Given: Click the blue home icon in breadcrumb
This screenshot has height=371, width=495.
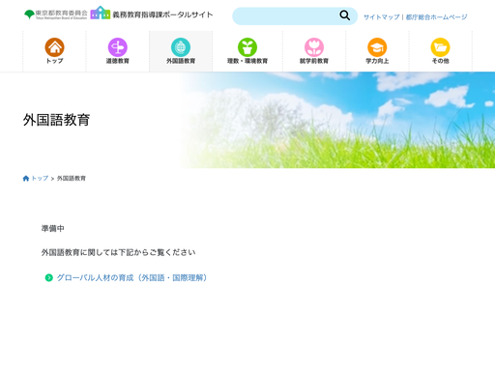Looking at the screenshot, I should pyautogui.click(x=26, y=179).
